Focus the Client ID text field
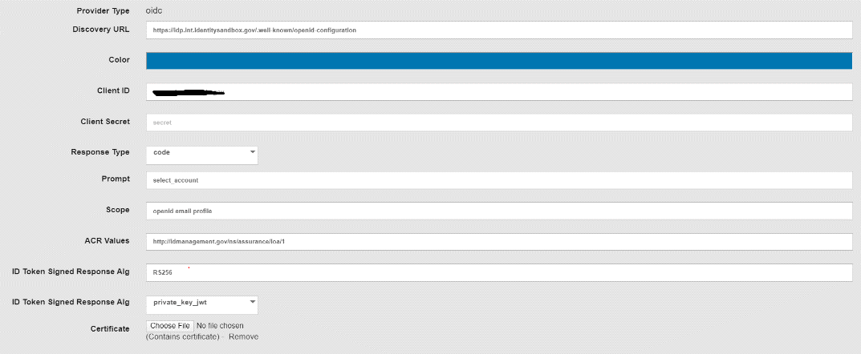This screenshot has width=861, height=354. [498, 91]
